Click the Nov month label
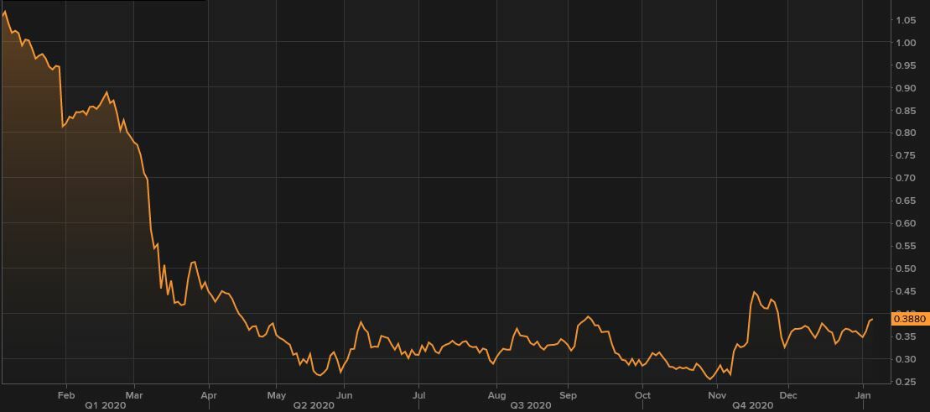Image resolution: width=930 pixels, height=412 pixels. pyautogui.click(x=717, y=394)
